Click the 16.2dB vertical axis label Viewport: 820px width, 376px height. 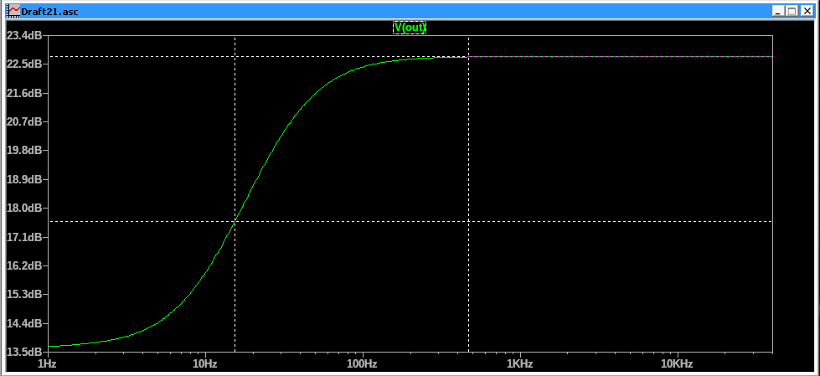tap(23, 265)
